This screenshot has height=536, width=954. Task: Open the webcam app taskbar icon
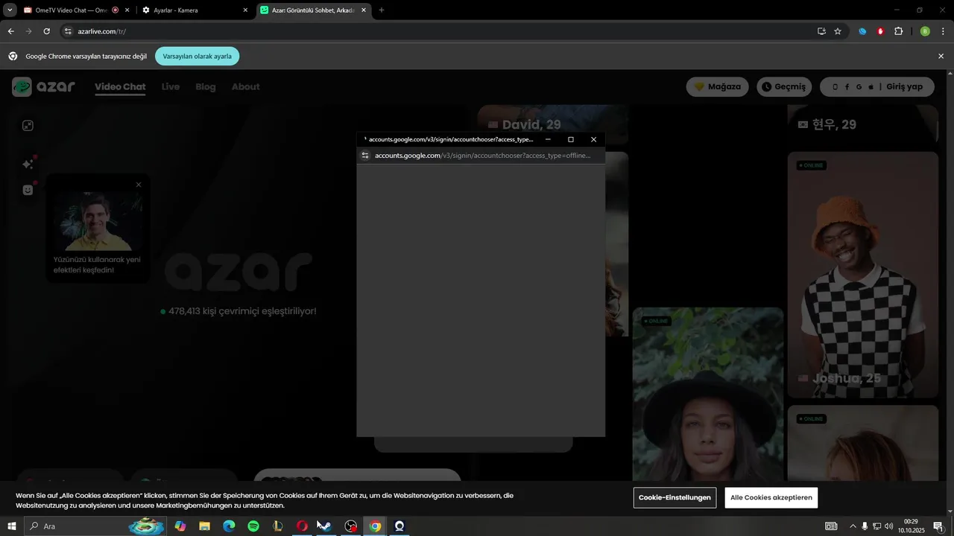tap(399, 526)
